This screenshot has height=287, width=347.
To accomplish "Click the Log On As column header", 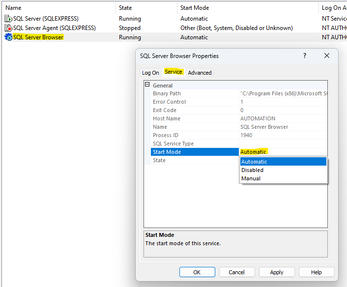I will point(333,8).
